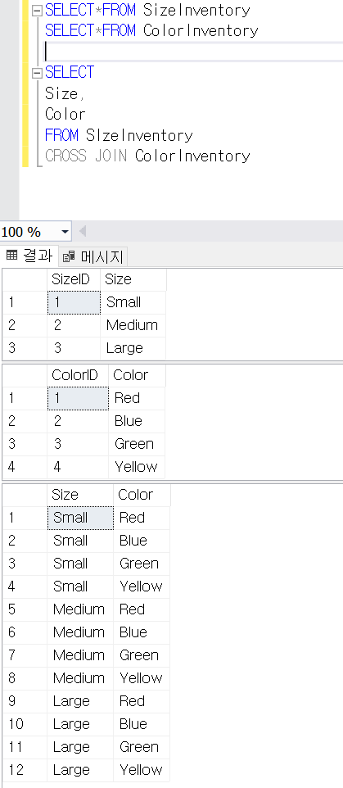Click the left scroll arrow beside zoom box
Image resolution: width=343 pixels, height=788 pixels.
coord(83,232)
